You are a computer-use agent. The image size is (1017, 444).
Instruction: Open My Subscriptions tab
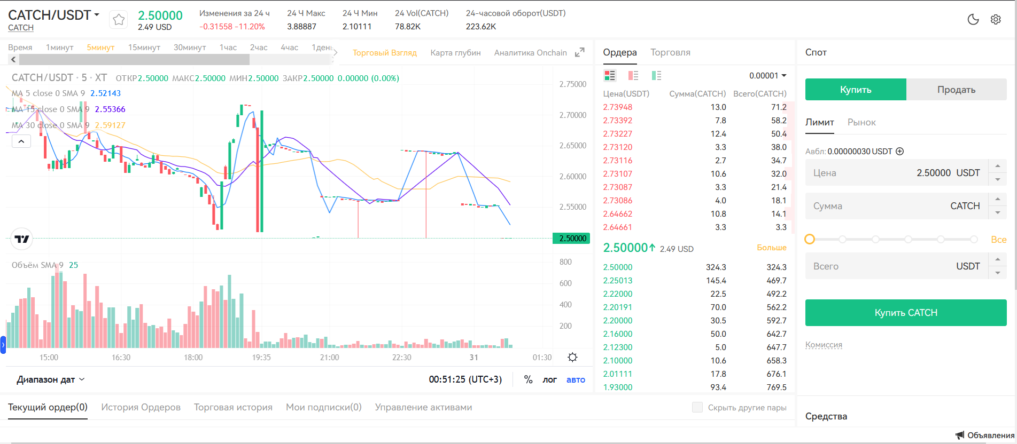click(324, 407)
